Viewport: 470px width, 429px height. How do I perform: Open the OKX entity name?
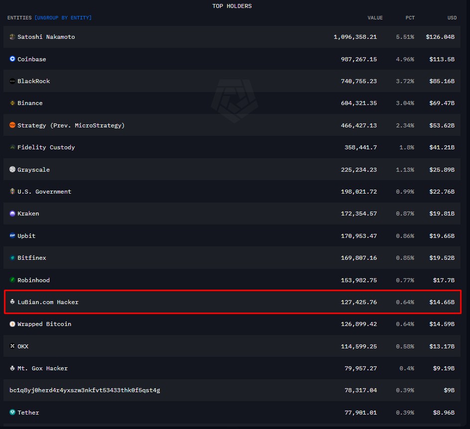(23, 346)
